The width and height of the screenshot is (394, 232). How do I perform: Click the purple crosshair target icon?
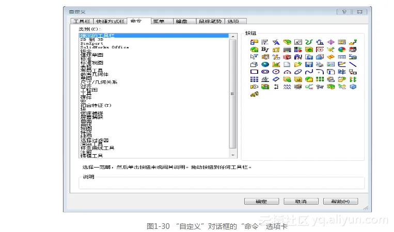pyautogui.click(x=330, y=42)
